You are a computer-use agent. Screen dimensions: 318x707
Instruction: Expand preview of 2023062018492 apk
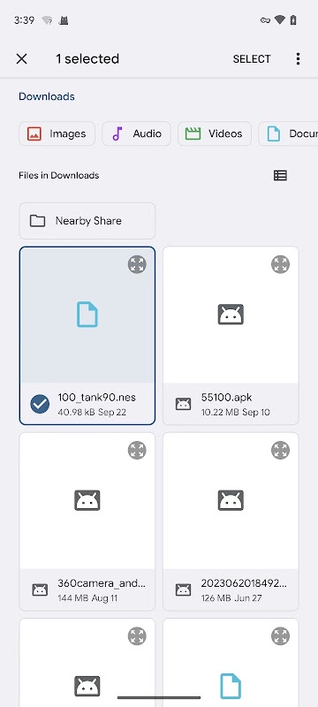[280, 451]
